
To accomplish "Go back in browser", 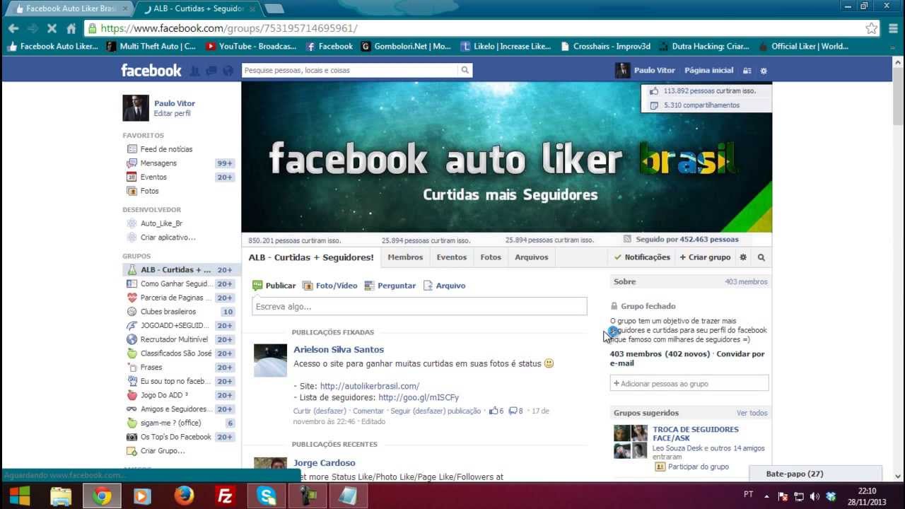I will (x=13, y=28).
